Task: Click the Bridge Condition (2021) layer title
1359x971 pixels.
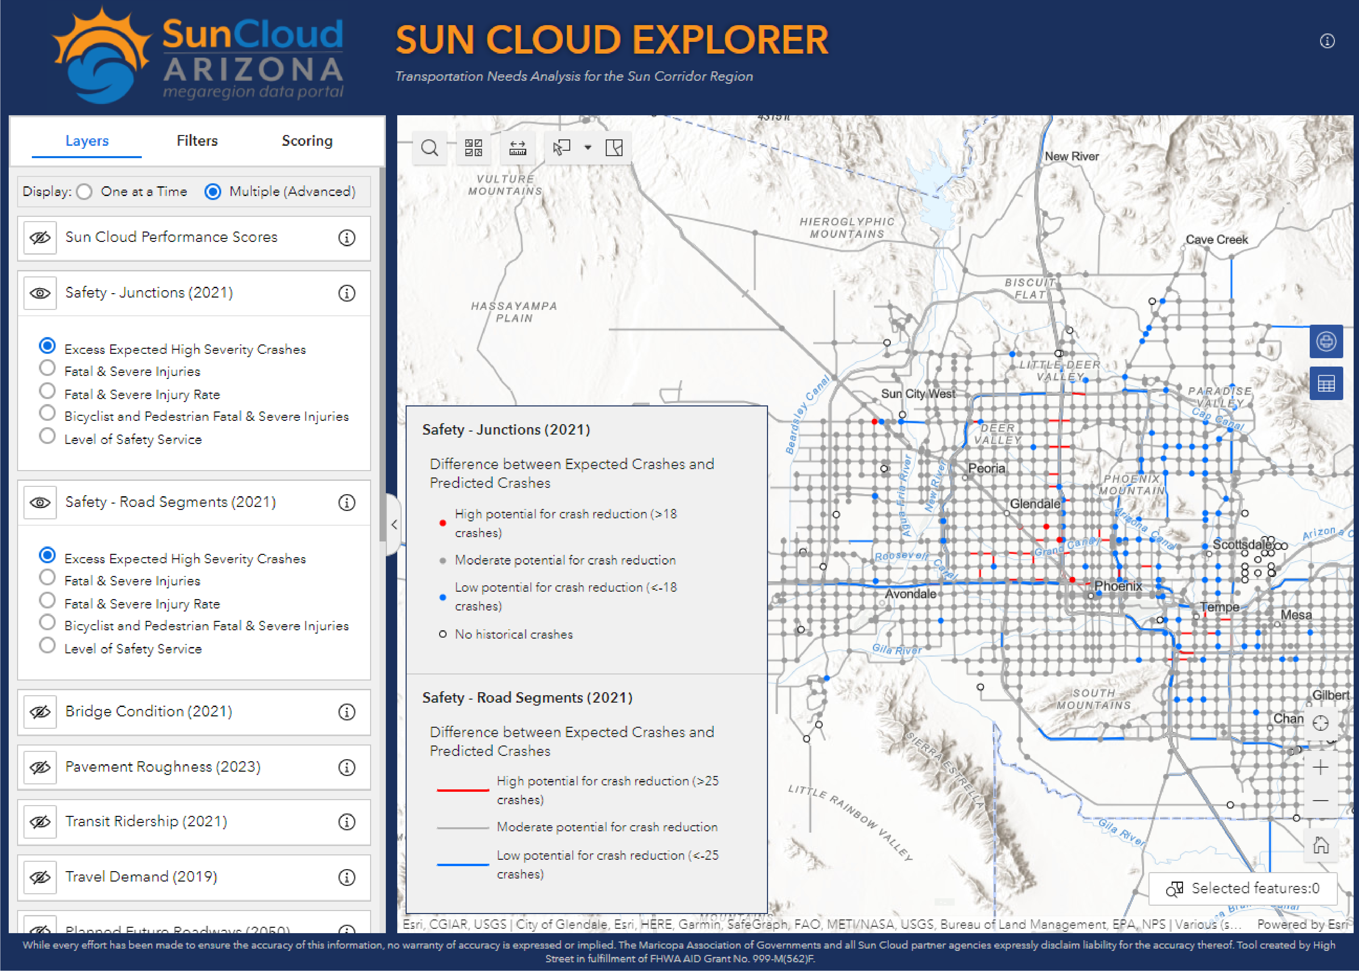Action: (149, 712)
